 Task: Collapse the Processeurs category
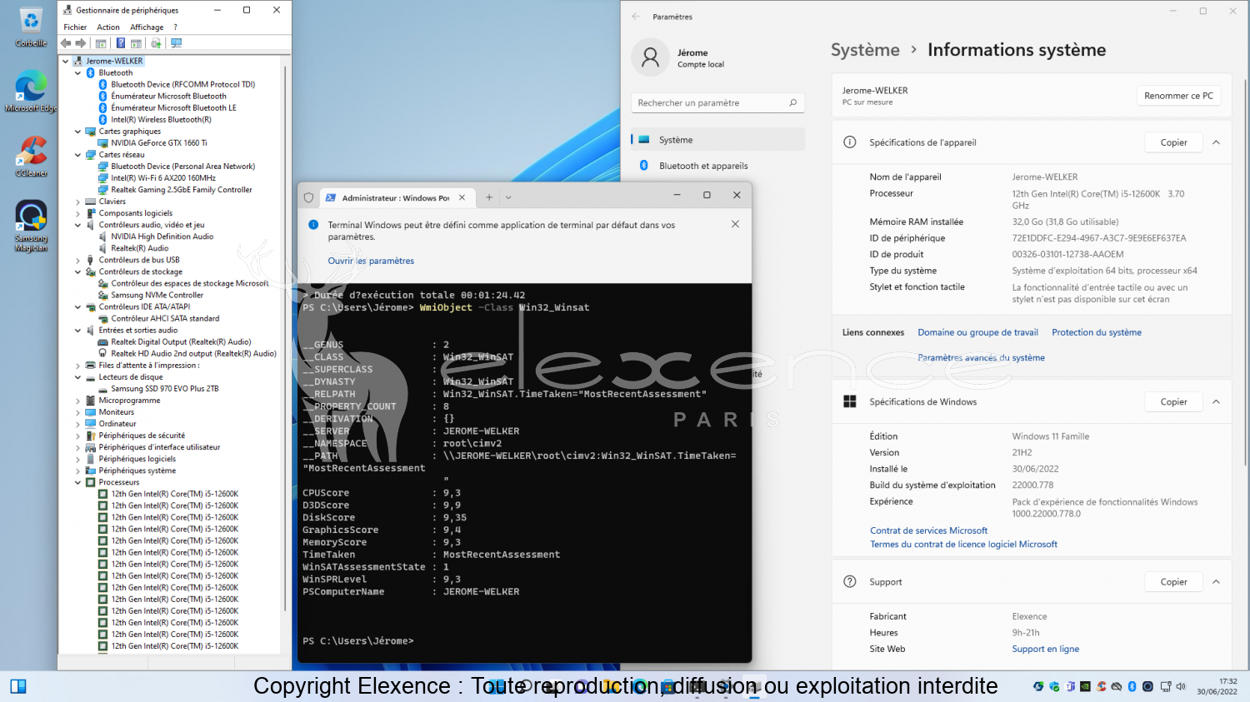78,482
